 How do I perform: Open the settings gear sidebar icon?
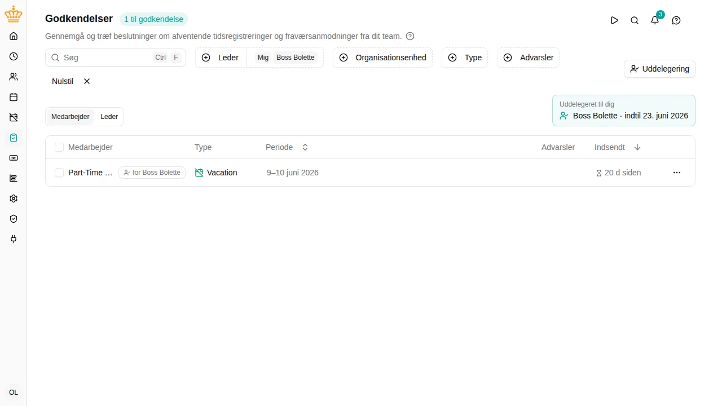pyautogui.click(x=14, y=198)
